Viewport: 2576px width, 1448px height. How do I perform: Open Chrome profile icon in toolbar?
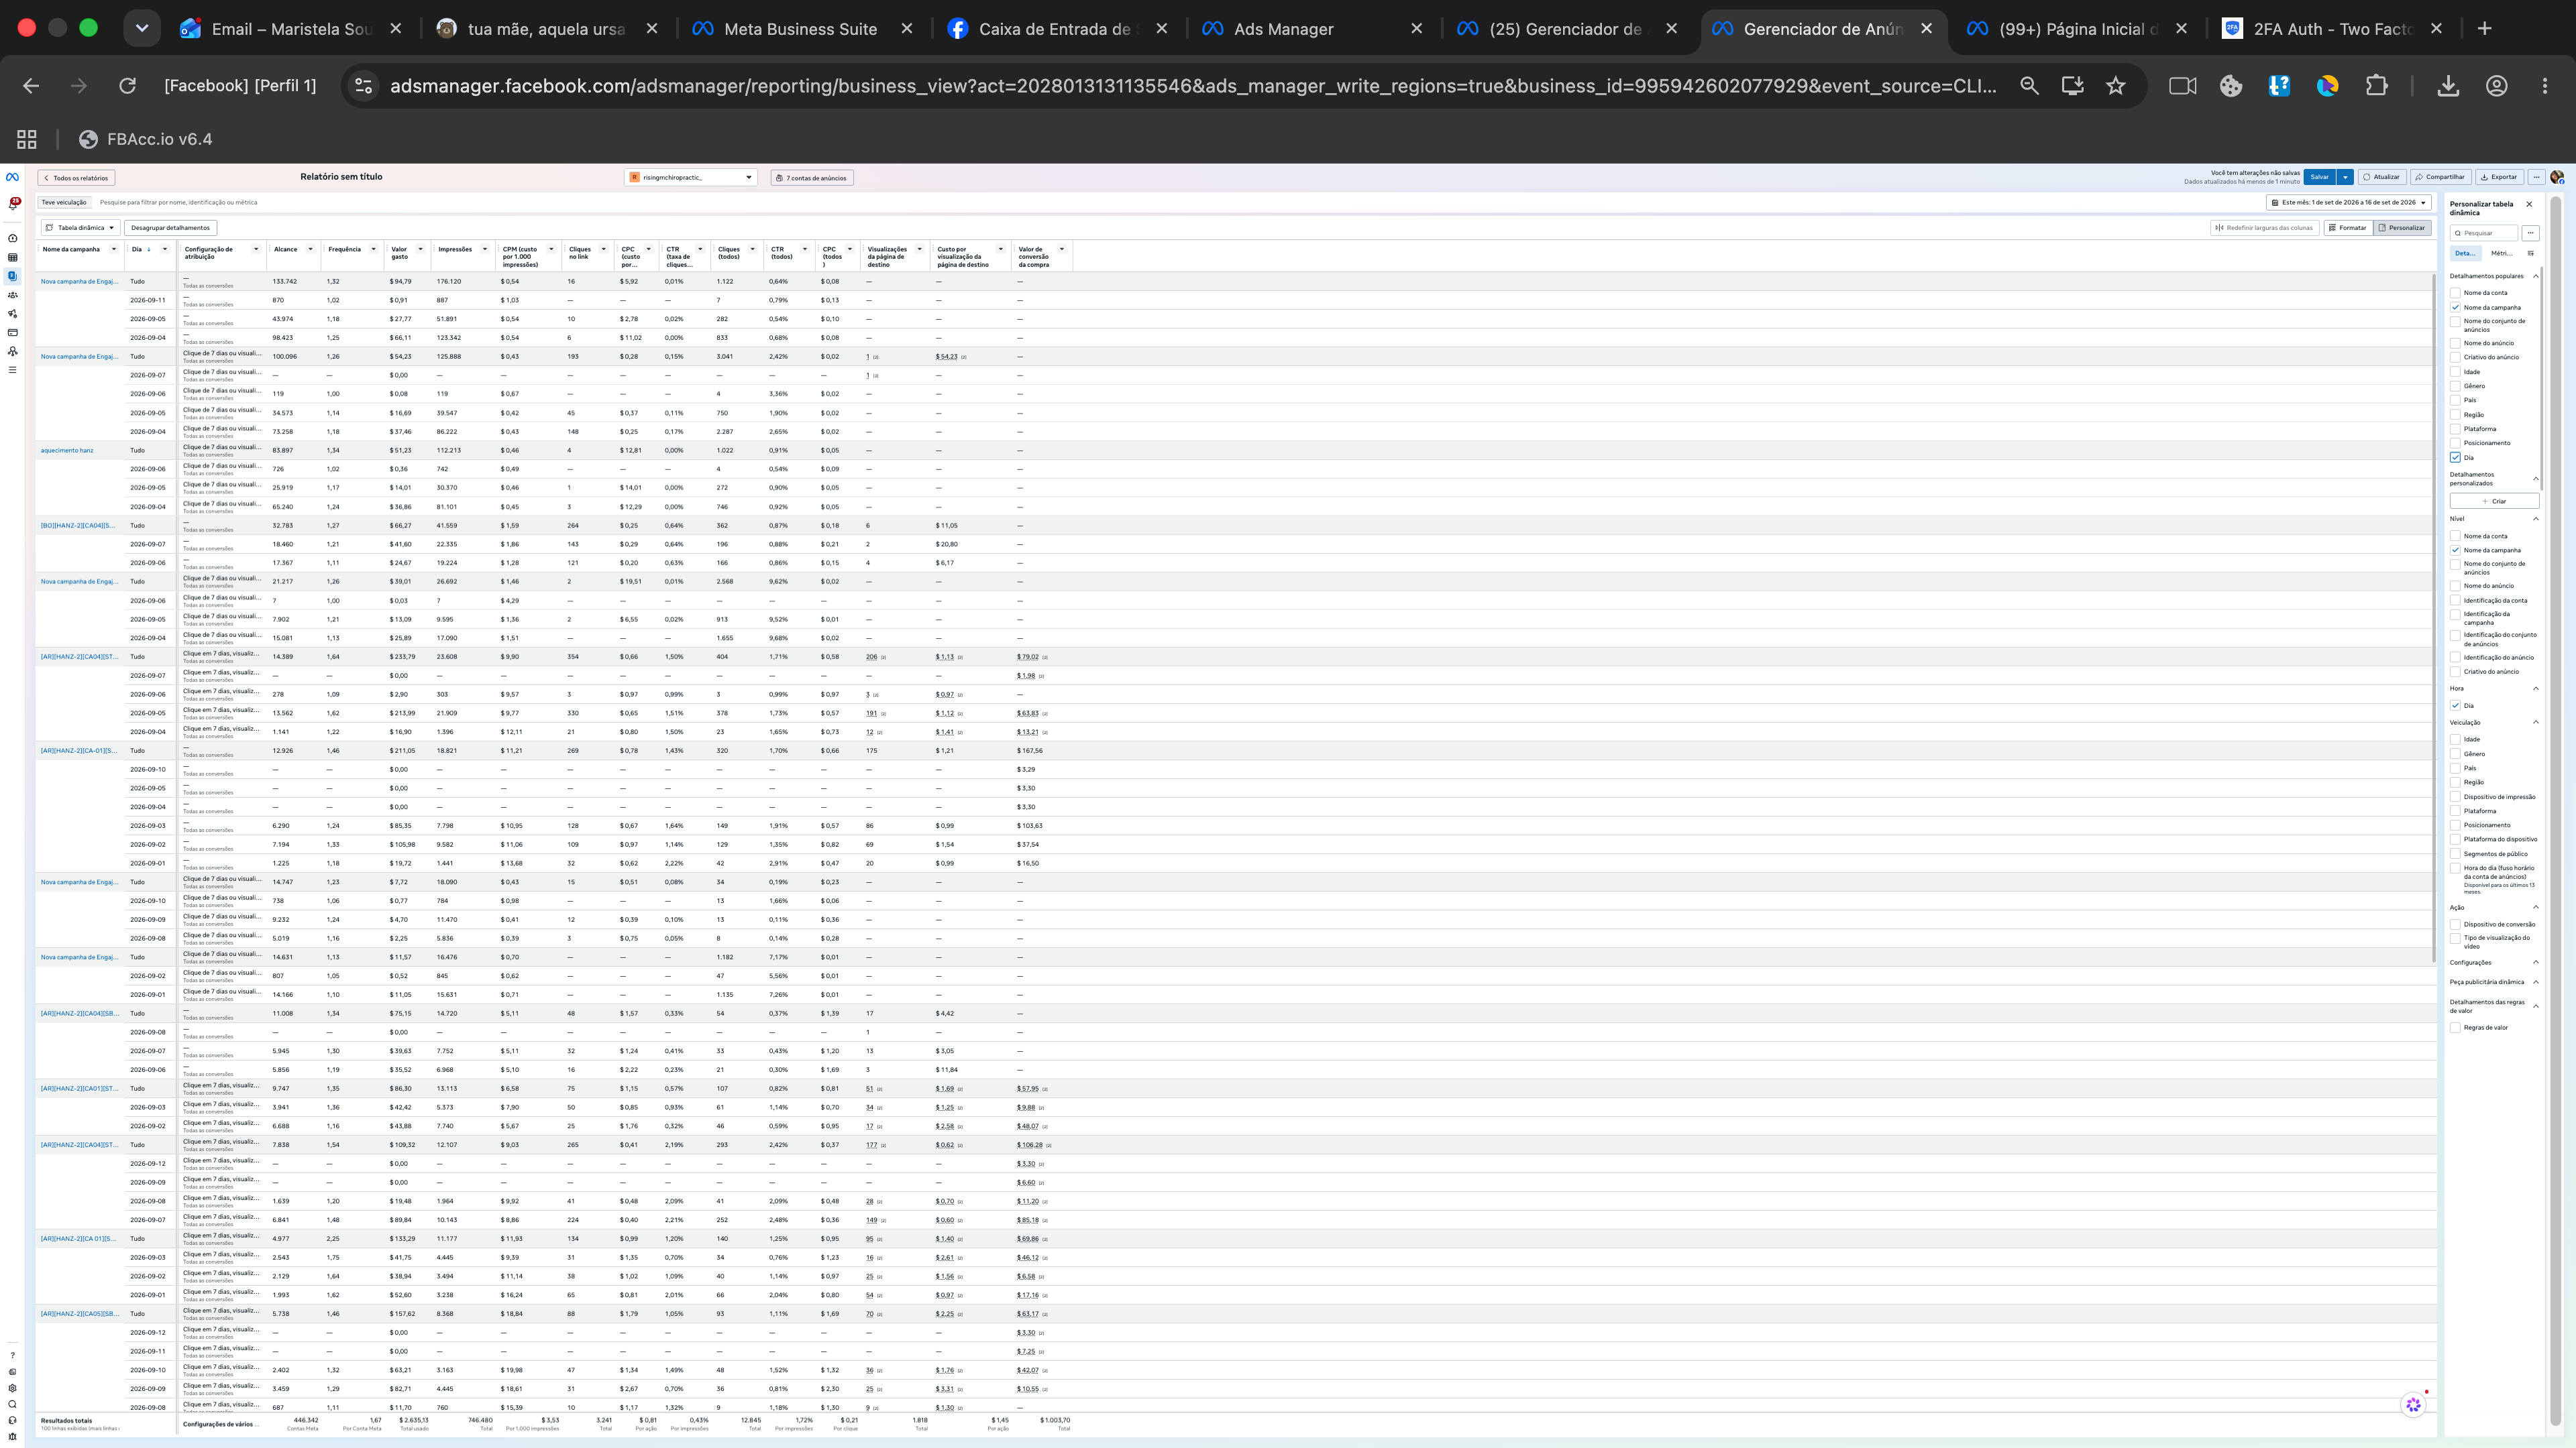point(2497,86)
